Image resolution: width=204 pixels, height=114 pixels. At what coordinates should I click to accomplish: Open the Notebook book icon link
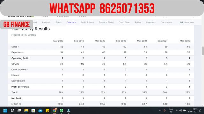(x=187, y=22)
